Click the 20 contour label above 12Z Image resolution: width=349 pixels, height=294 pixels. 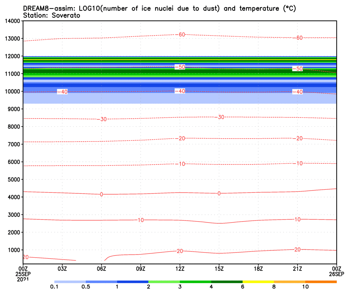(x=180, y=251)
